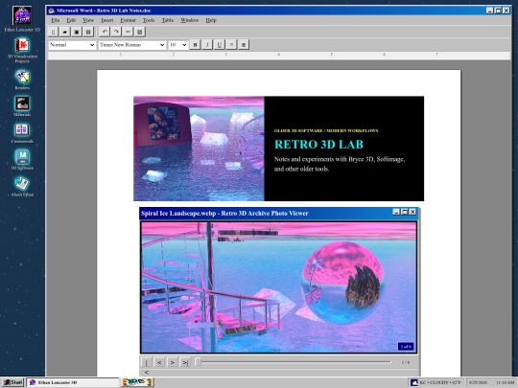Click the Redo arrow toolbar icon
This screenshot has height=388, width=518.
click(x=116, y=32)
